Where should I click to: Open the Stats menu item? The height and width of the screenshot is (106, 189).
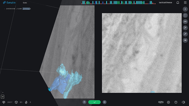[25, 3]
